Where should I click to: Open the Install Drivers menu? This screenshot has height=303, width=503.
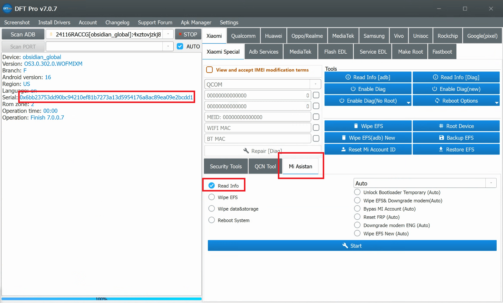54,22
